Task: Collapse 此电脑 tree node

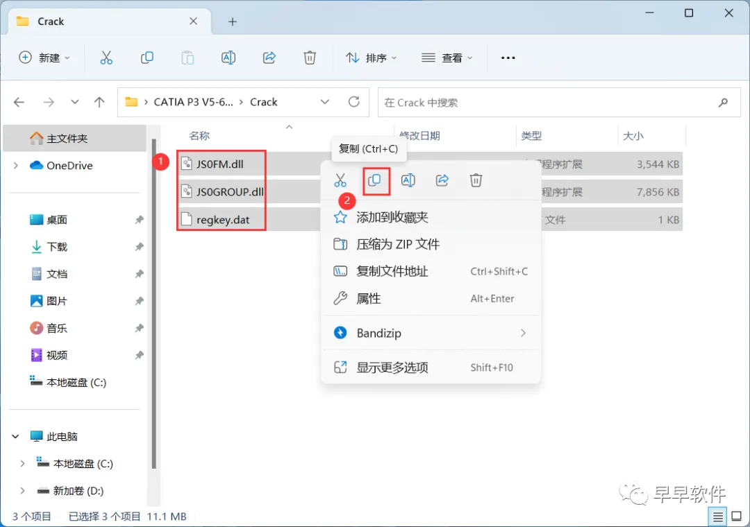Action: [16, 436]
